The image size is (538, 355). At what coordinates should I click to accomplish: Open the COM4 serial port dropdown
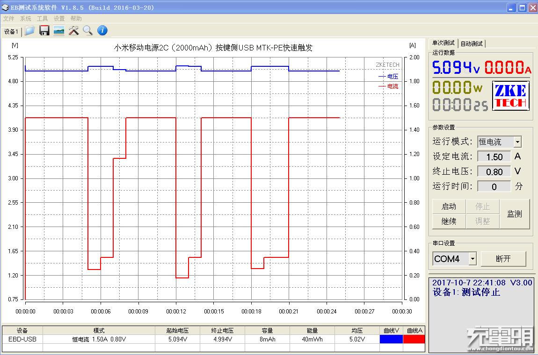coord(472,258)
